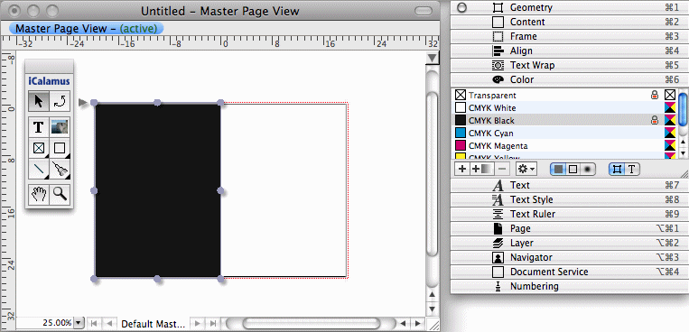
Task: Add a new color with plus button
Action: tap(461, 169)
